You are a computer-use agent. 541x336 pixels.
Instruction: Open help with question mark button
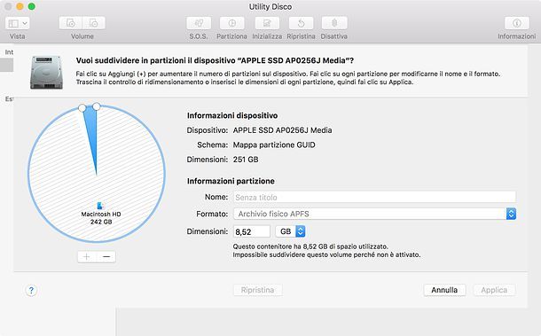coord(31,291)
